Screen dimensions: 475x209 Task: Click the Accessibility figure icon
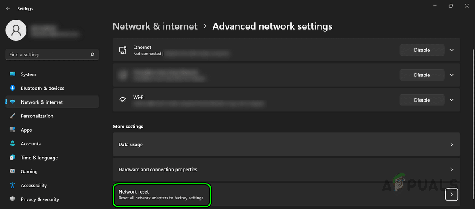(13, 185)
